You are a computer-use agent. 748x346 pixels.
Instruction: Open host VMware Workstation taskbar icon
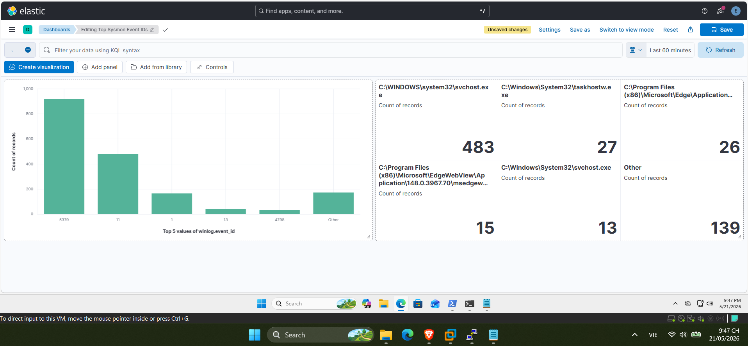[x=451, y=335]
